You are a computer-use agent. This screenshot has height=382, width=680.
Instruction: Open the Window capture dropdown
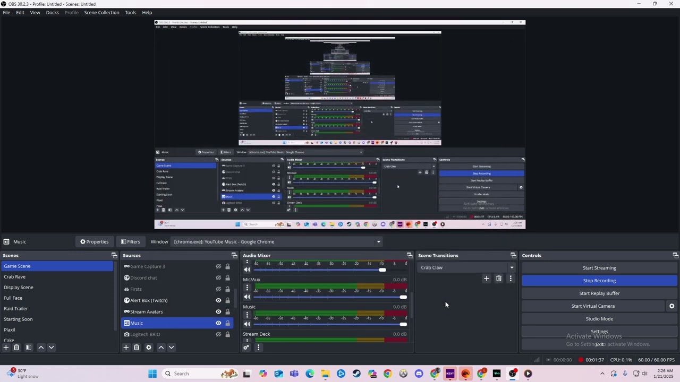(277, 242)
